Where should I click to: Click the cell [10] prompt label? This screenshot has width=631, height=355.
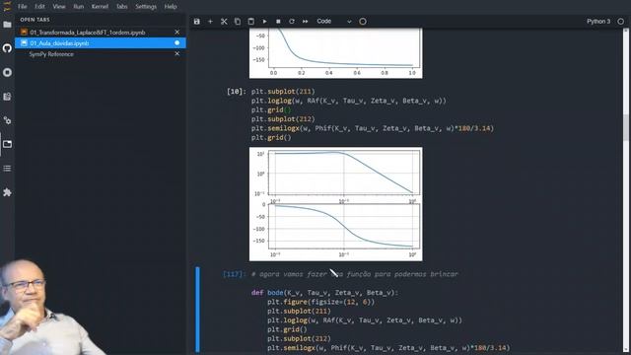pyautogui.click(x=237, y=92)
